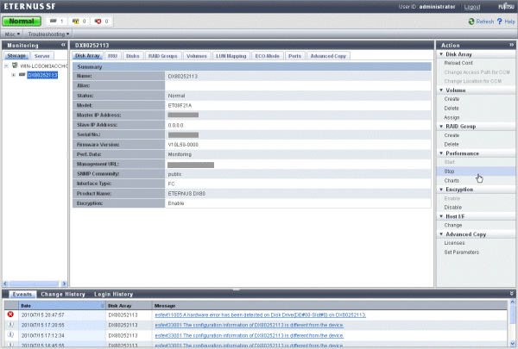518x349 pixels.
Task: Collapse the Volume action section
Action: [441, 90]
